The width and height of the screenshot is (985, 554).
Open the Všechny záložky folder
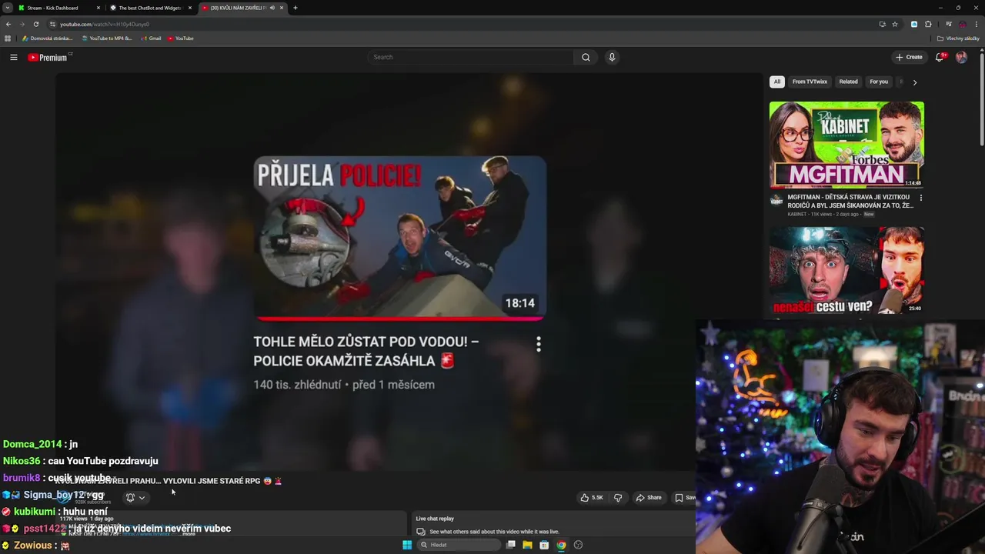point(958,38)
